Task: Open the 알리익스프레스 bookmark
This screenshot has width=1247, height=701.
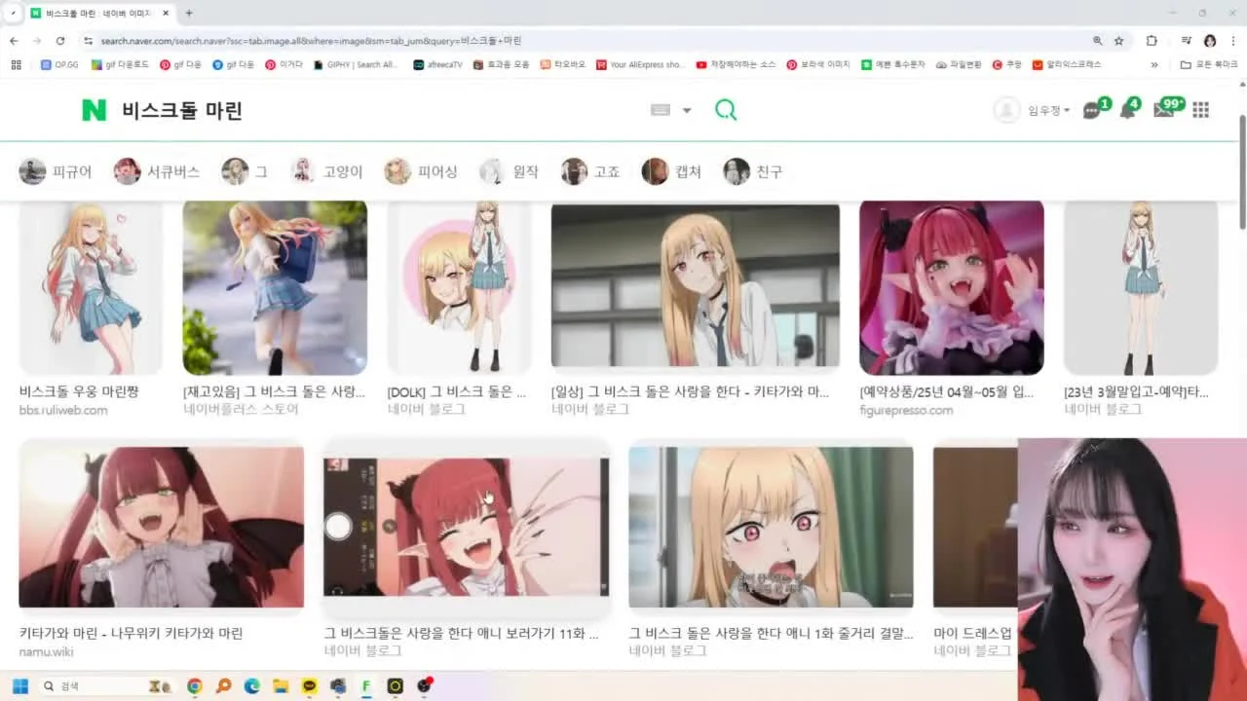Action: pos(1068,64)
